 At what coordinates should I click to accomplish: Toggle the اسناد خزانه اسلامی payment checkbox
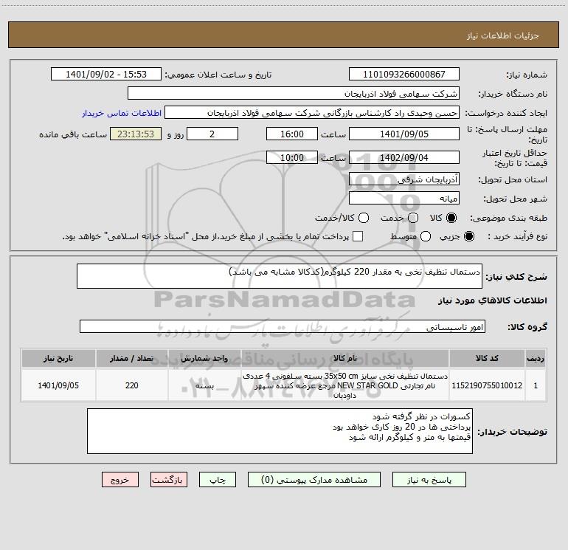358,236
